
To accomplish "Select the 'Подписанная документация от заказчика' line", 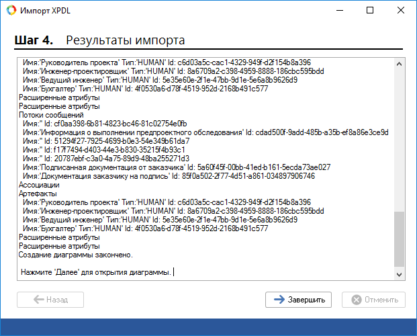I will click(177, 167).
